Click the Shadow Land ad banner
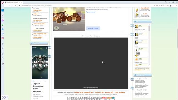 [40, 63]
